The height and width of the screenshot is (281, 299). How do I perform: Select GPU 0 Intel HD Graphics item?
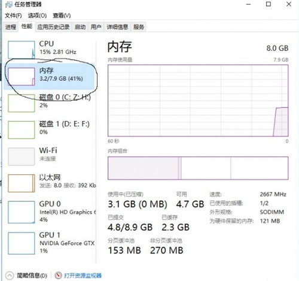tap(49, 212)
